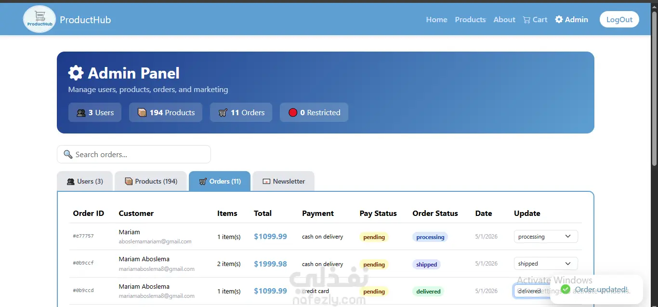Click the ProductHub logo image

[x=39, y=19]
